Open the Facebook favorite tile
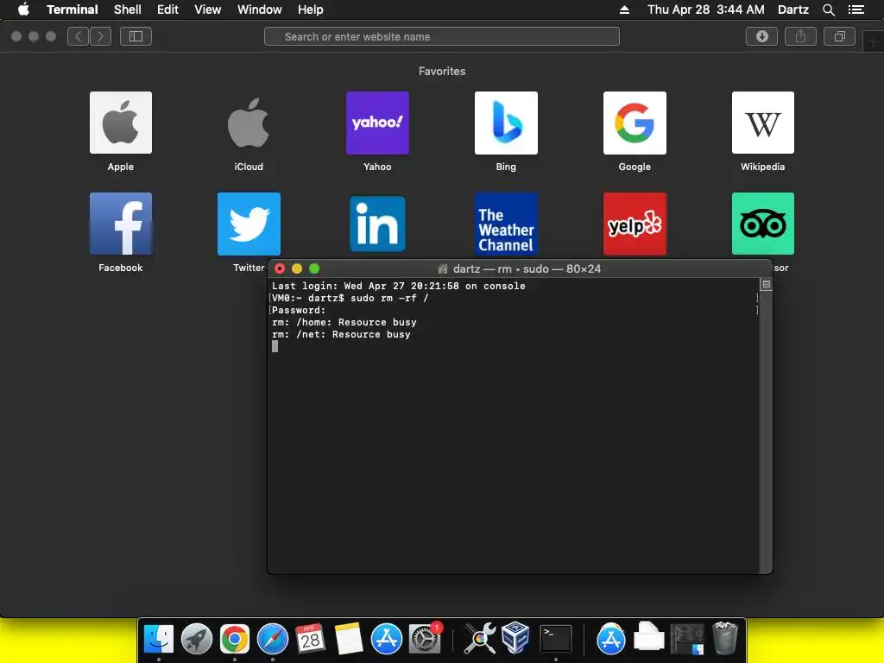The width and height of the screenshot is (884, 663). pyautogui.click(x=121, y=224)
